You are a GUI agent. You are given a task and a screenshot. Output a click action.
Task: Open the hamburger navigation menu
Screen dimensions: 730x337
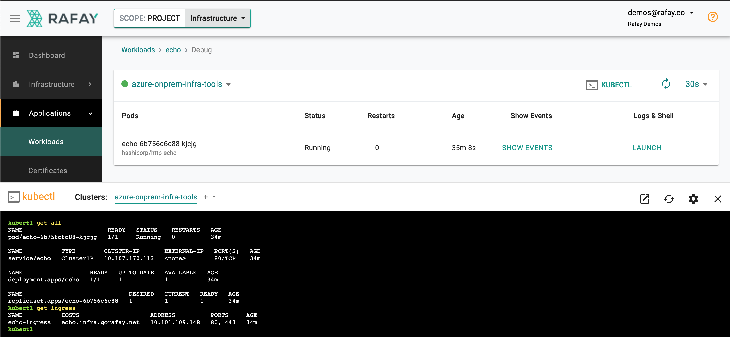(x=15, y=19)
